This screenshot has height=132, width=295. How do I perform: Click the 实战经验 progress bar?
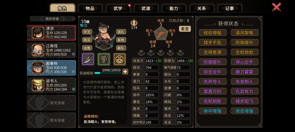108,73
